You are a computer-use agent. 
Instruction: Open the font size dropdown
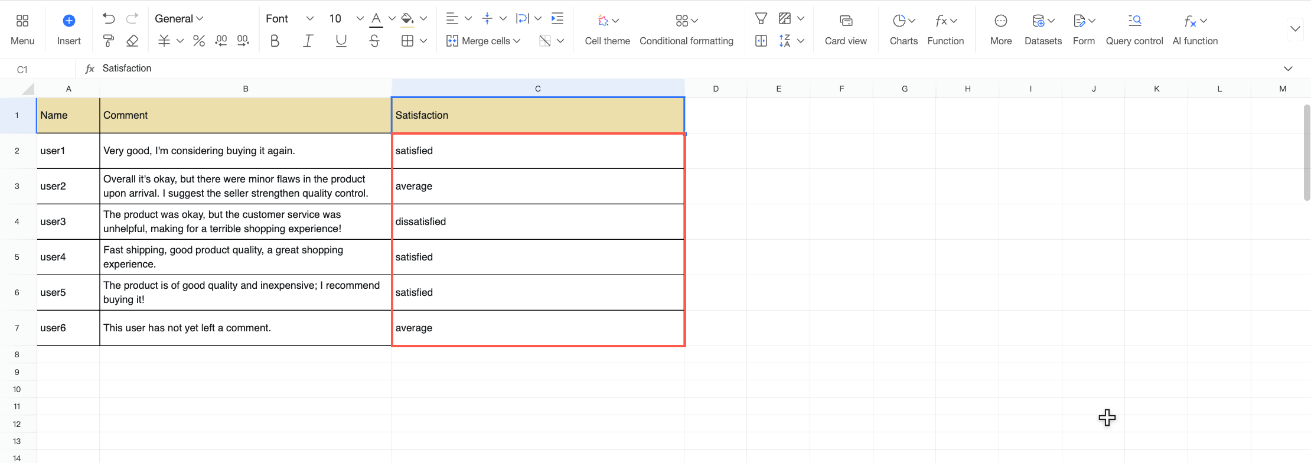(360, 19)
